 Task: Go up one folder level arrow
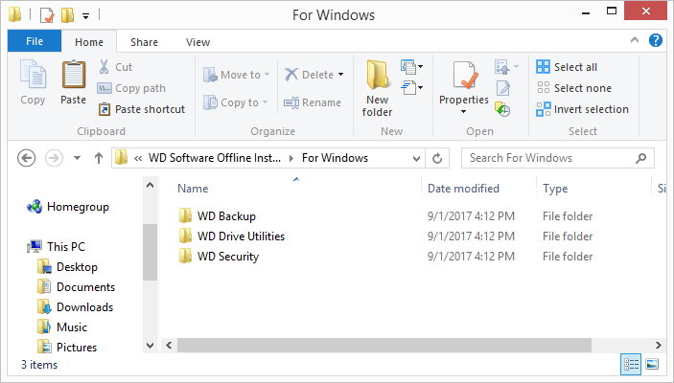[x=99, y=158]
